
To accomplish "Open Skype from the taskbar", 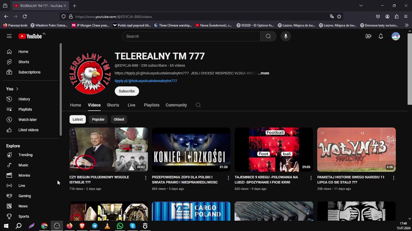I will 133,226.
